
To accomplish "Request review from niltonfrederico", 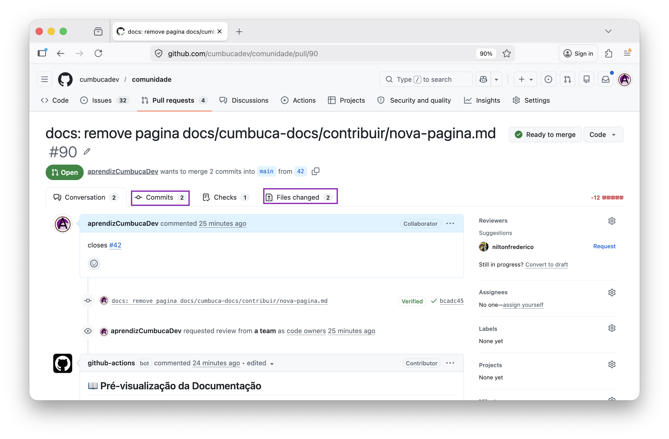I will pos(604,246).
